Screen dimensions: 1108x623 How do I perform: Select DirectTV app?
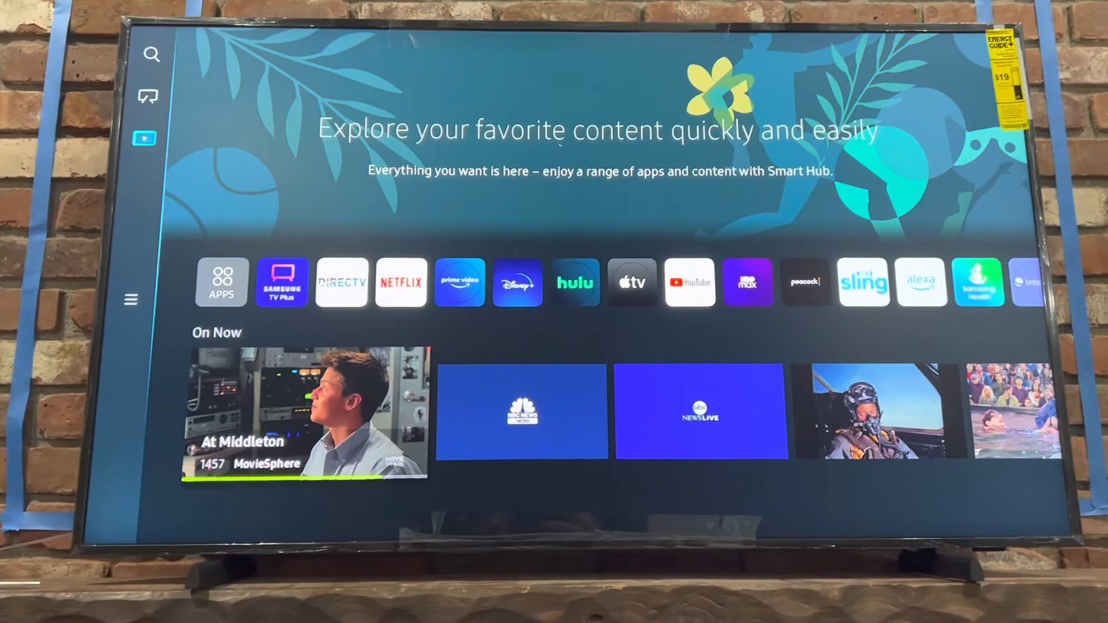pyautogui.click(x=342, y=282)
